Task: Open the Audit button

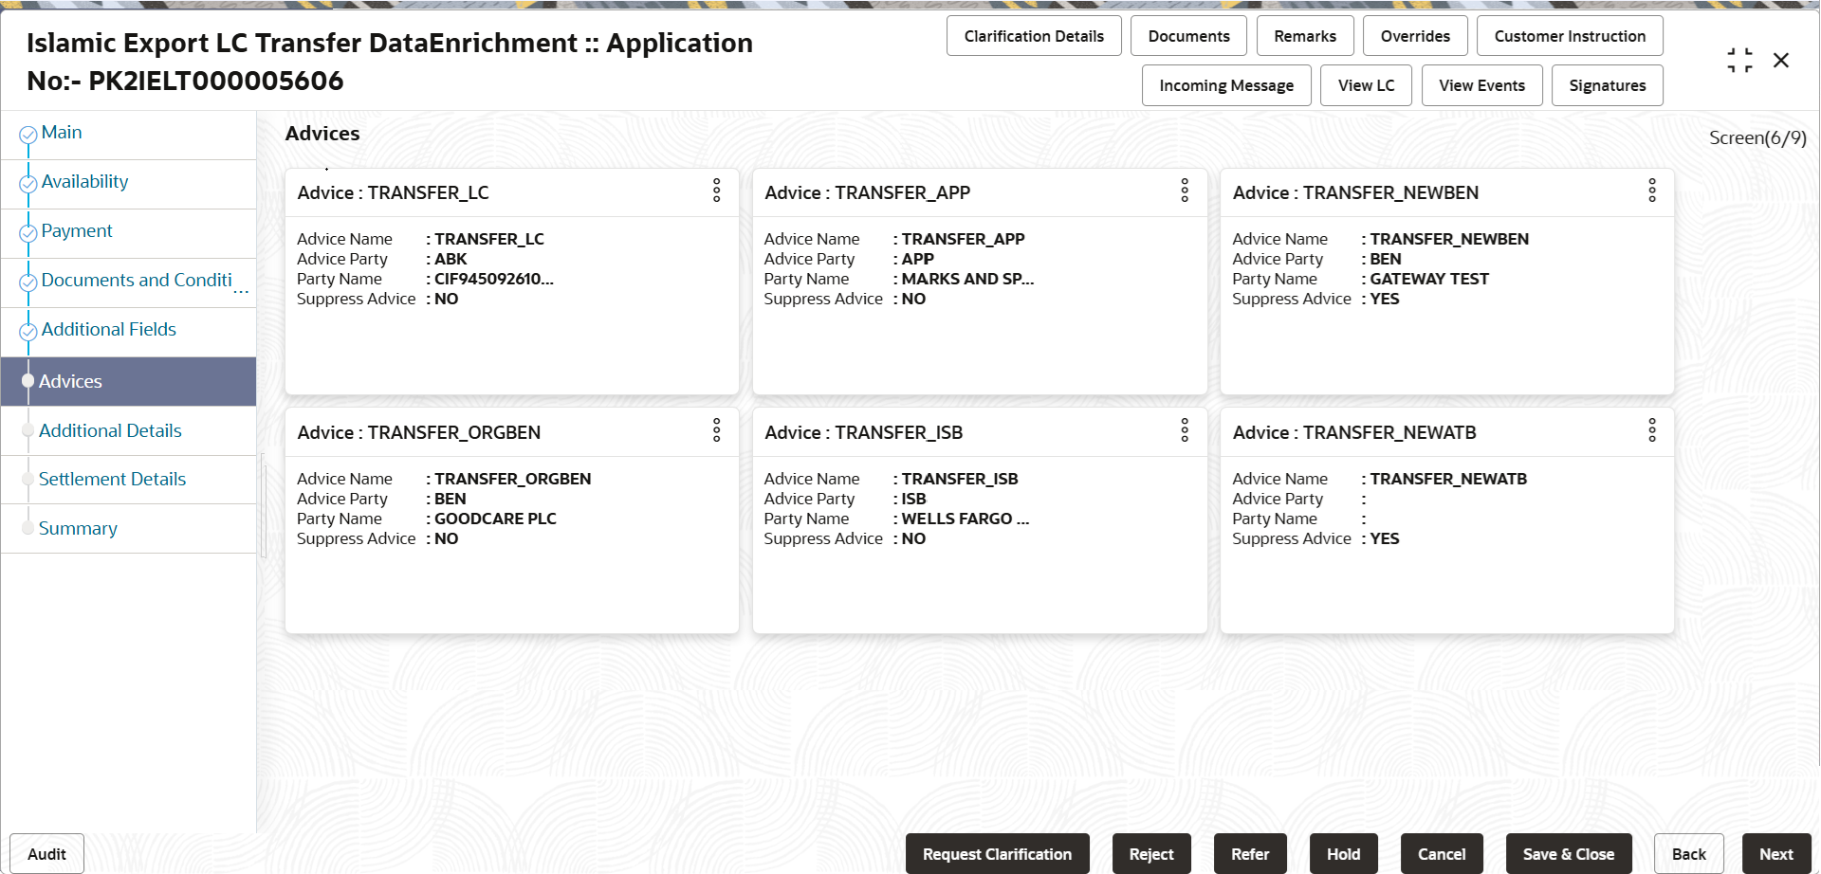Action: point(46,854)
